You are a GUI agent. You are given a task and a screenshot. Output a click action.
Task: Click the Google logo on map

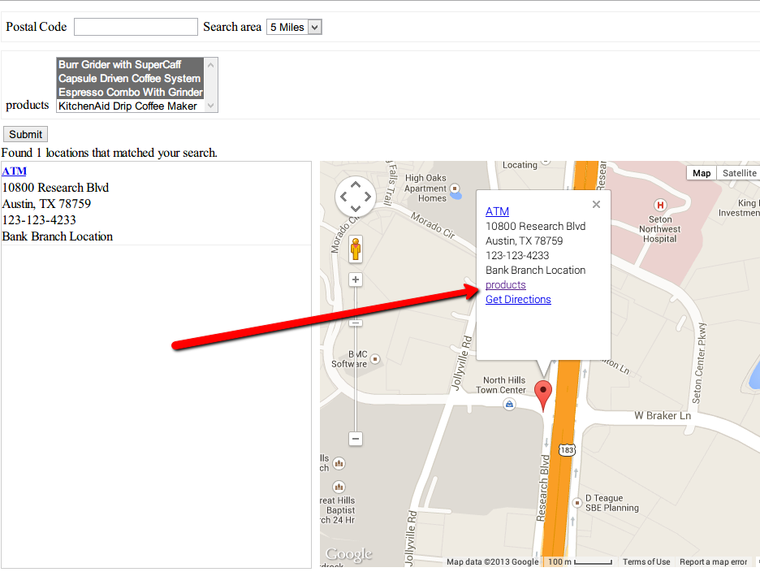coord(349,554)
